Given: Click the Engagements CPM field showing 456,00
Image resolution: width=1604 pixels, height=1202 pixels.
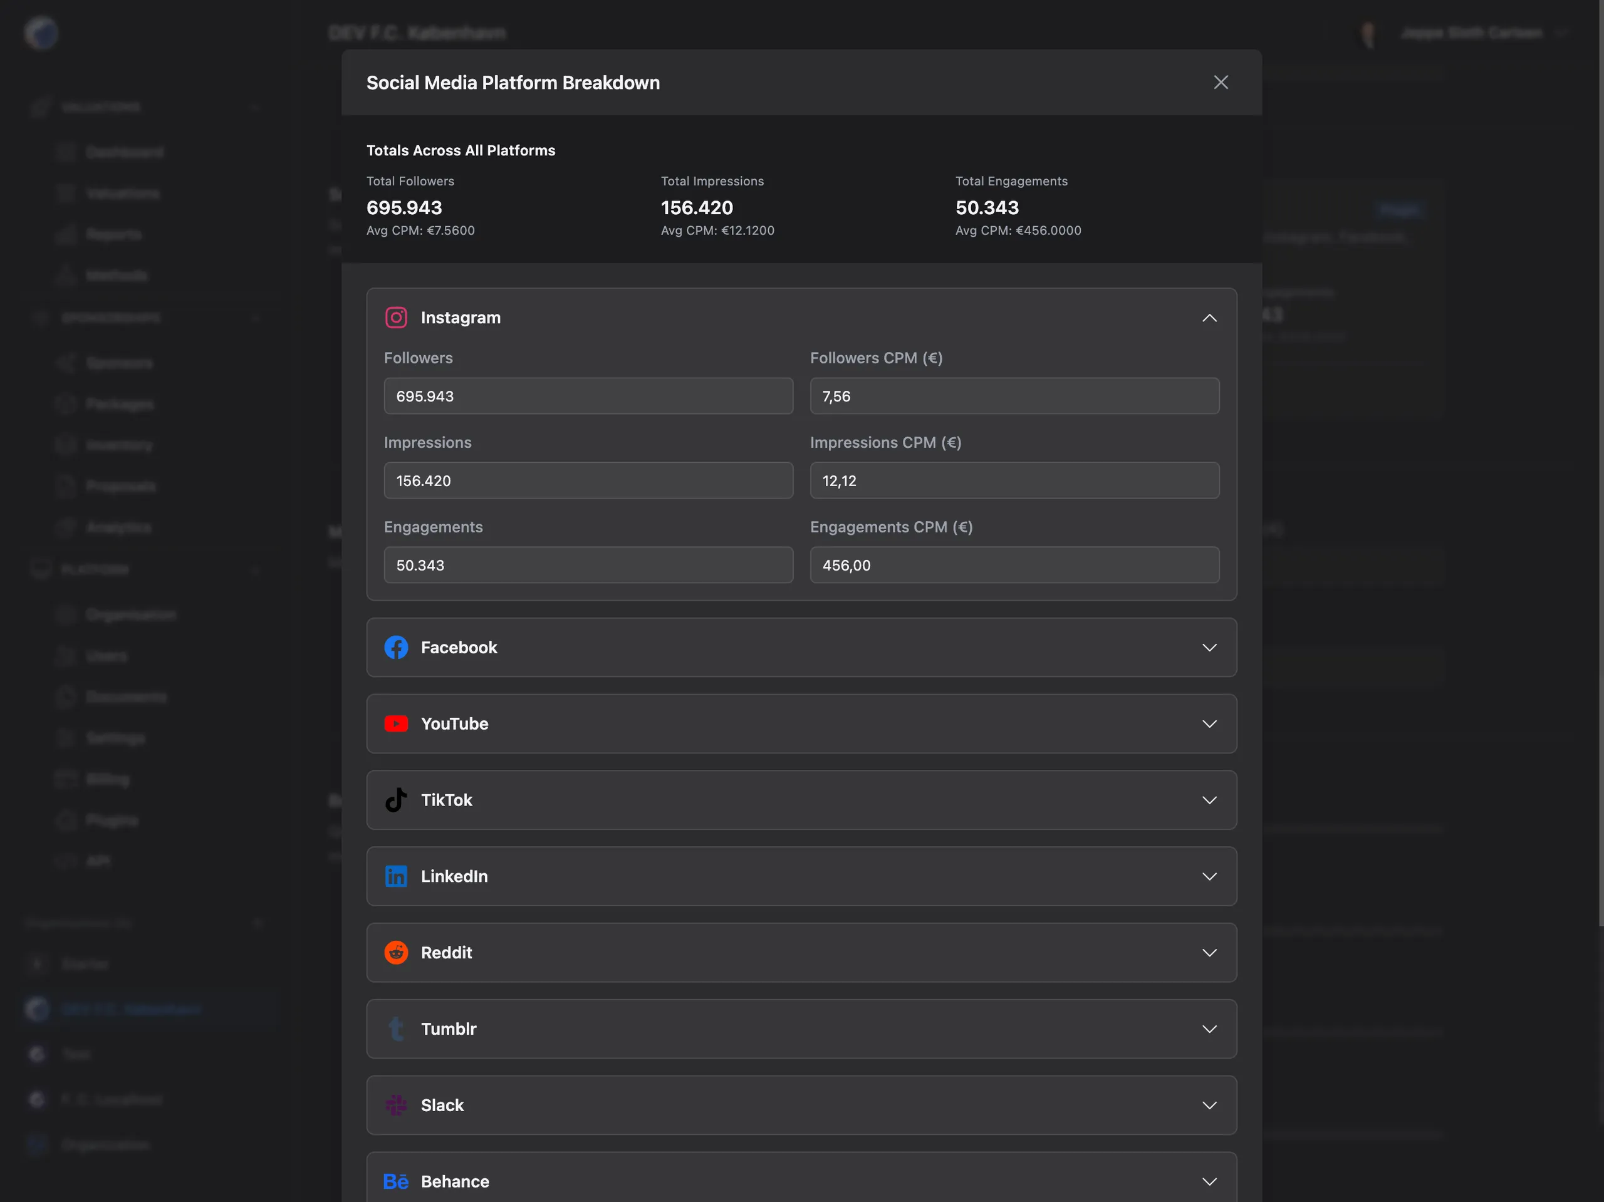Looking at the screenshot, I should click(x=1014, y=565).
